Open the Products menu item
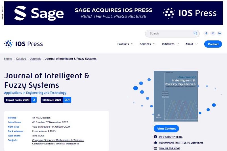Screen dimensions: 227x151 (123, 44)
